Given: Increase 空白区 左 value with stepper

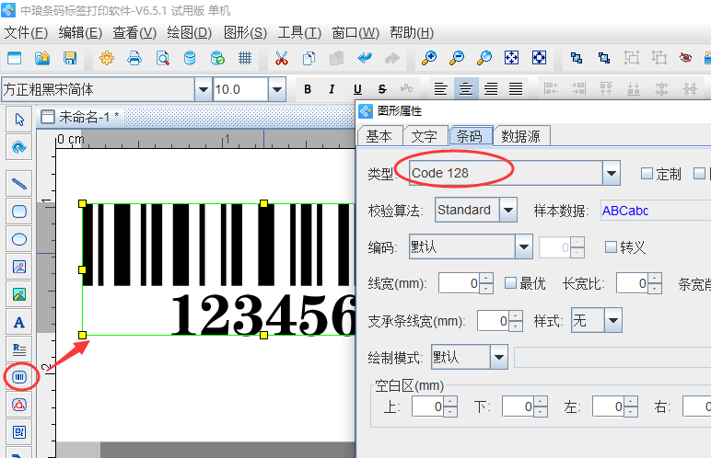Looking at the screenshot, I should [x=631, y=401].
